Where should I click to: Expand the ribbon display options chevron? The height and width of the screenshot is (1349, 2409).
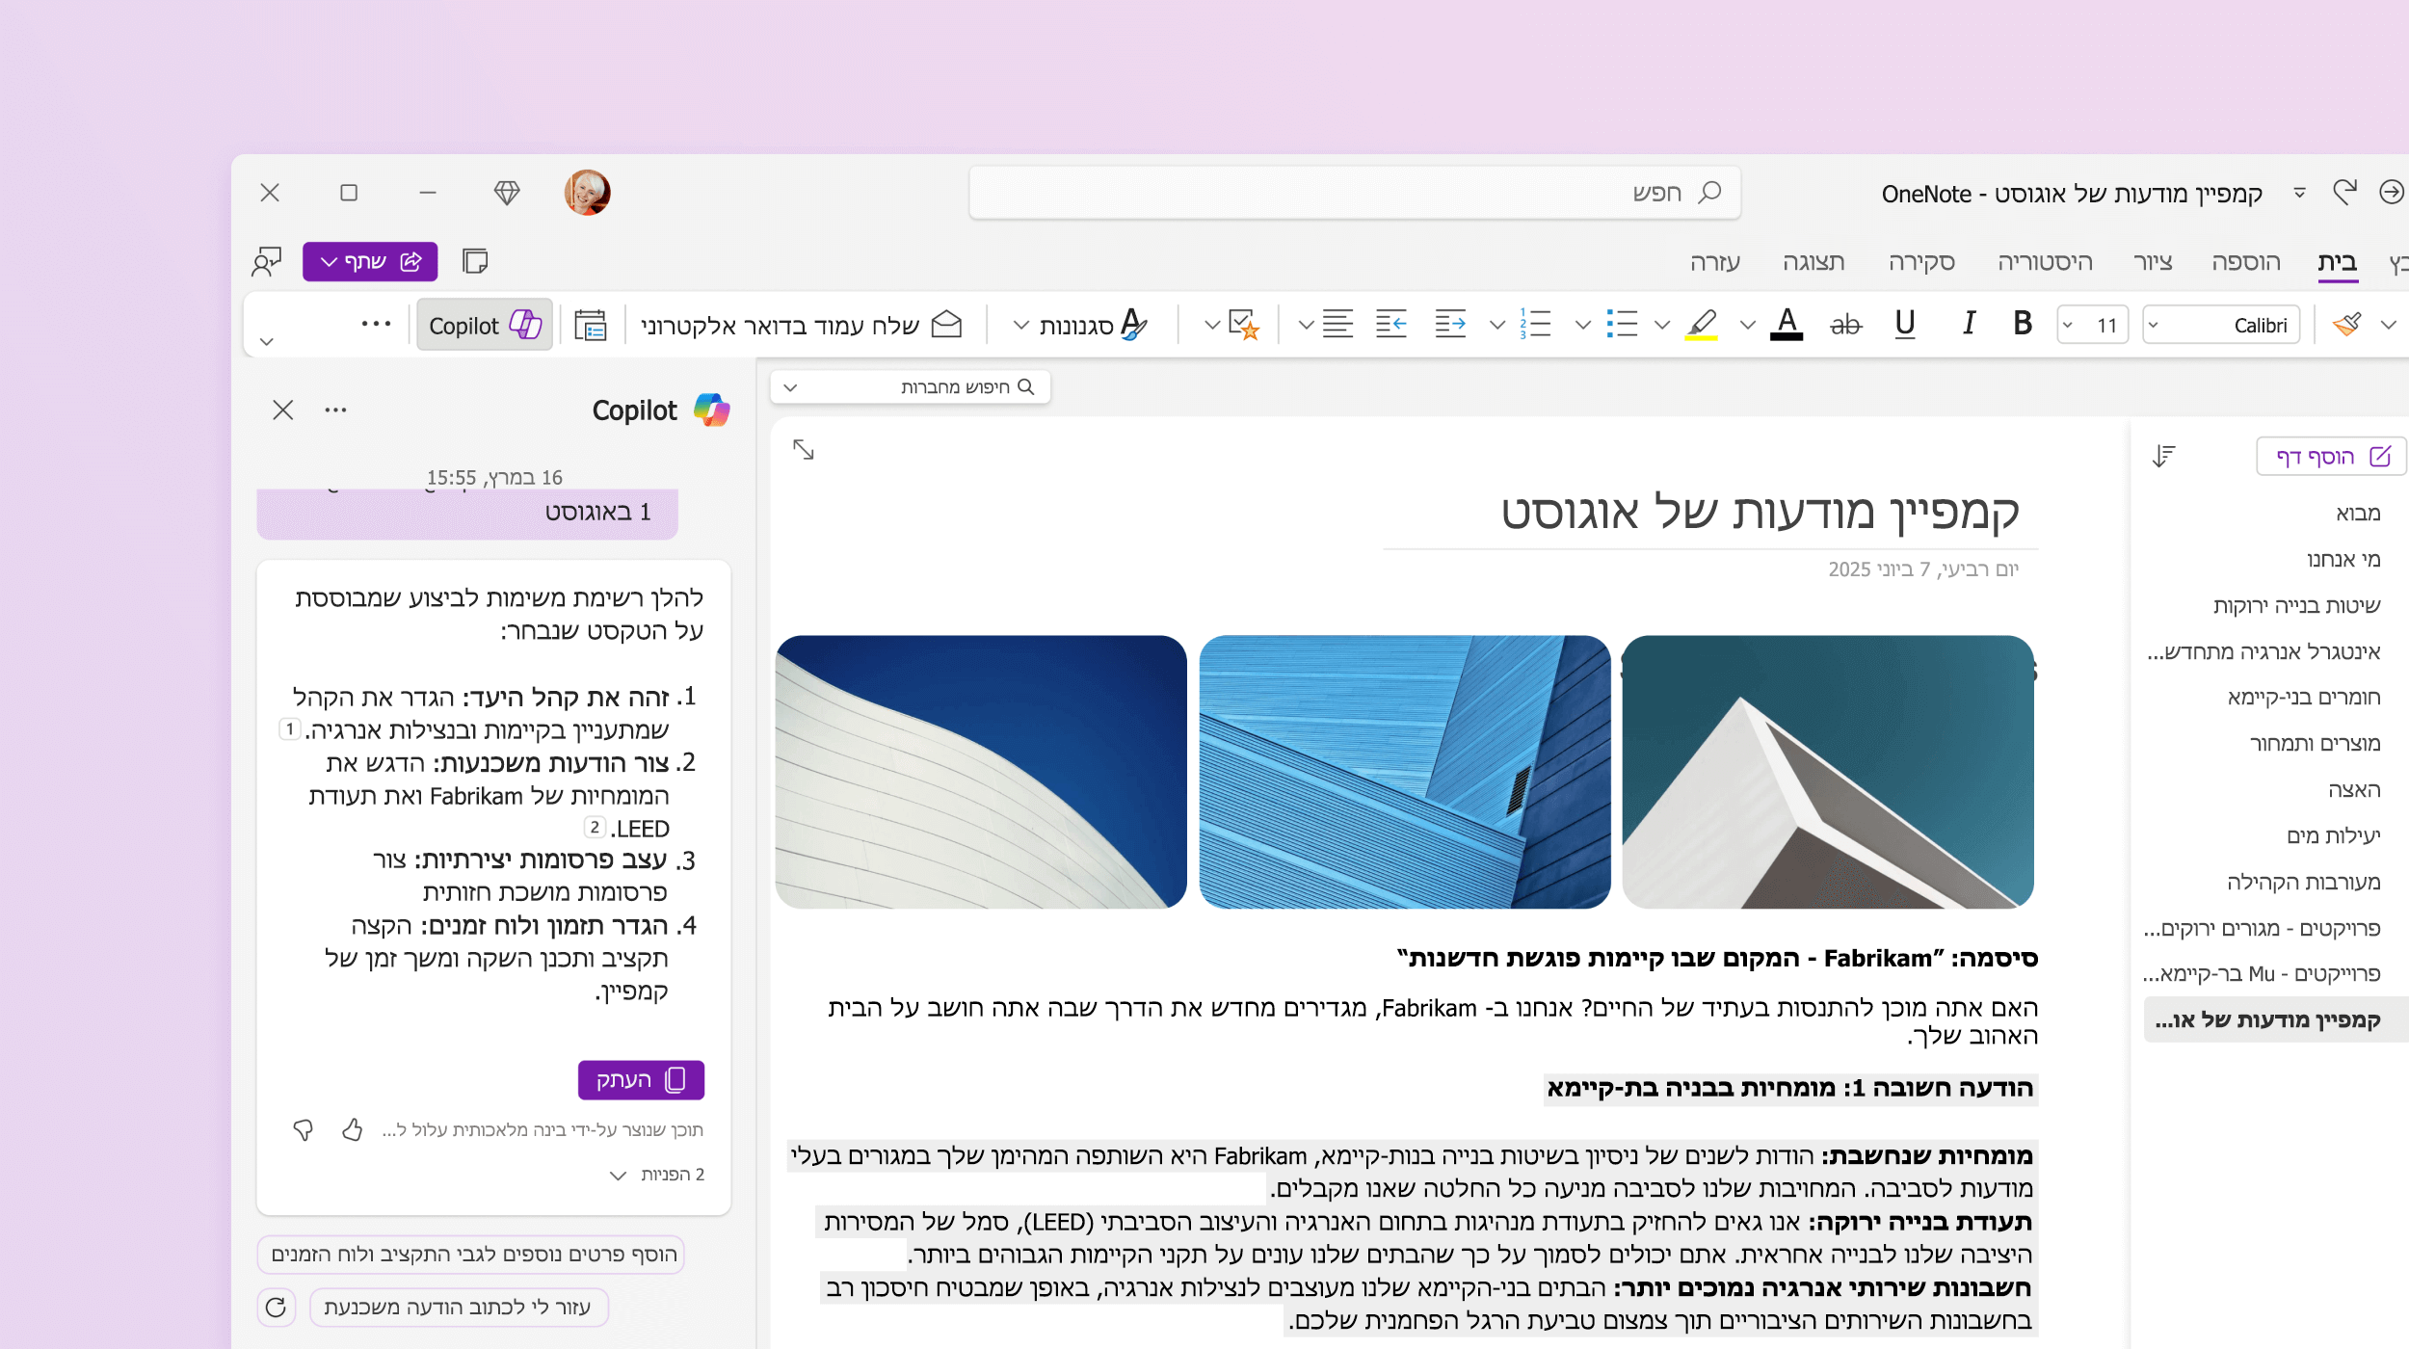tap(267, 341)
